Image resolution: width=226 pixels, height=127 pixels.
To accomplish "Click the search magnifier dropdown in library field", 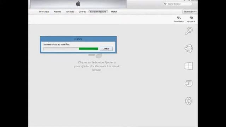I will click(x=166, y=4).
